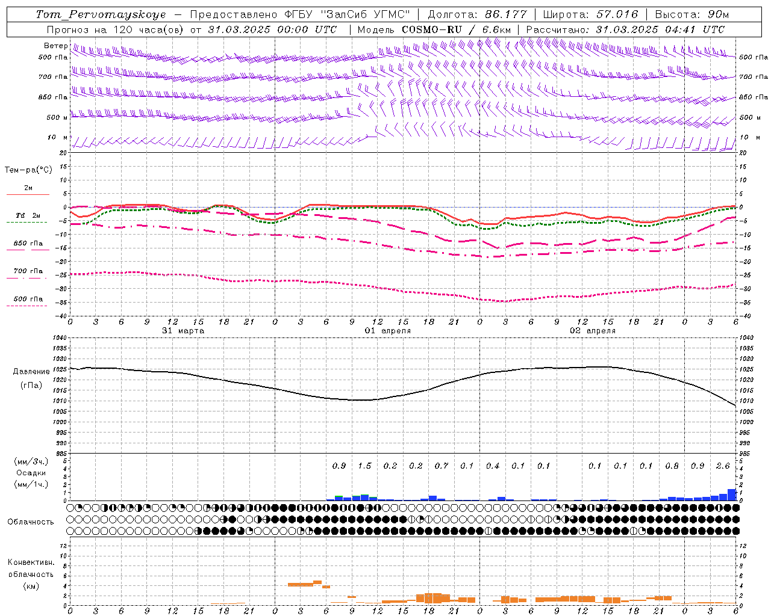The width and height of the screenshot is (771, 616).
Task: Click the '02 апреля' date label
Action: coord(593,331)
